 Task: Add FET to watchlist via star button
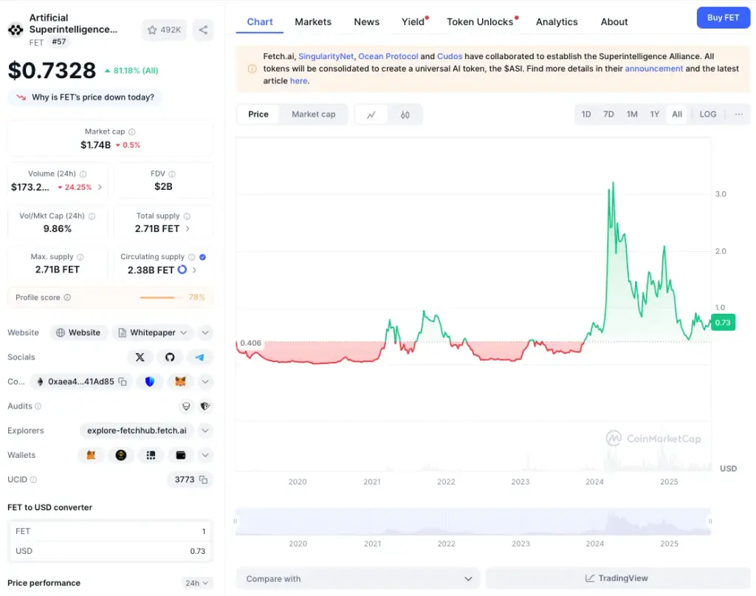point(164,30)
